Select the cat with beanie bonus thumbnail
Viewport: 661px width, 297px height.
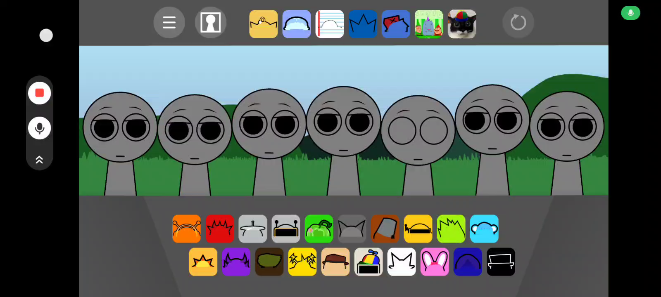[x=462, y=24]
